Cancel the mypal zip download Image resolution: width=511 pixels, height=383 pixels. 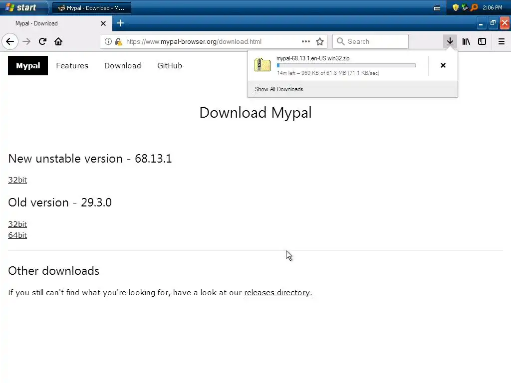pos(443,65)
